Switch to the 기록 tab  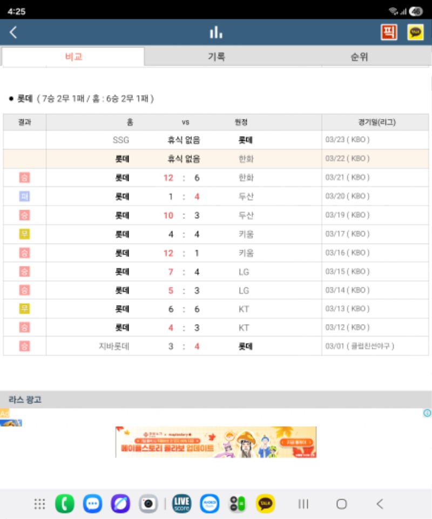pyautogui.click(x=216, y=57)
